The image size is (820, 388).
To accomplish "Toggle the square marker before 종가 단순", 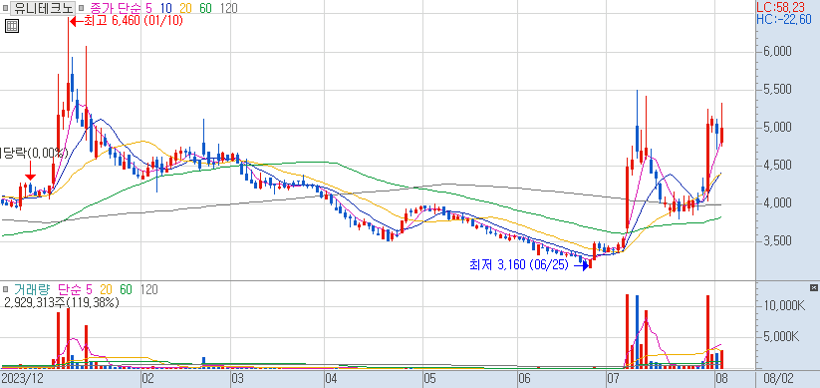I will click(81, 8).
